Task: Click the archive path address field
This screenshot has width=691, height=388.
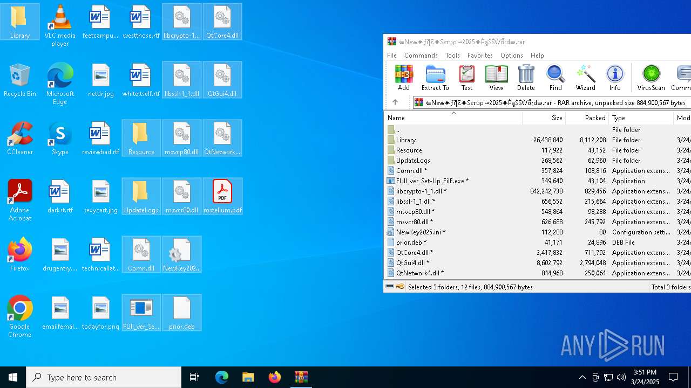Action: pyautogui.click(x=552, y=102)
